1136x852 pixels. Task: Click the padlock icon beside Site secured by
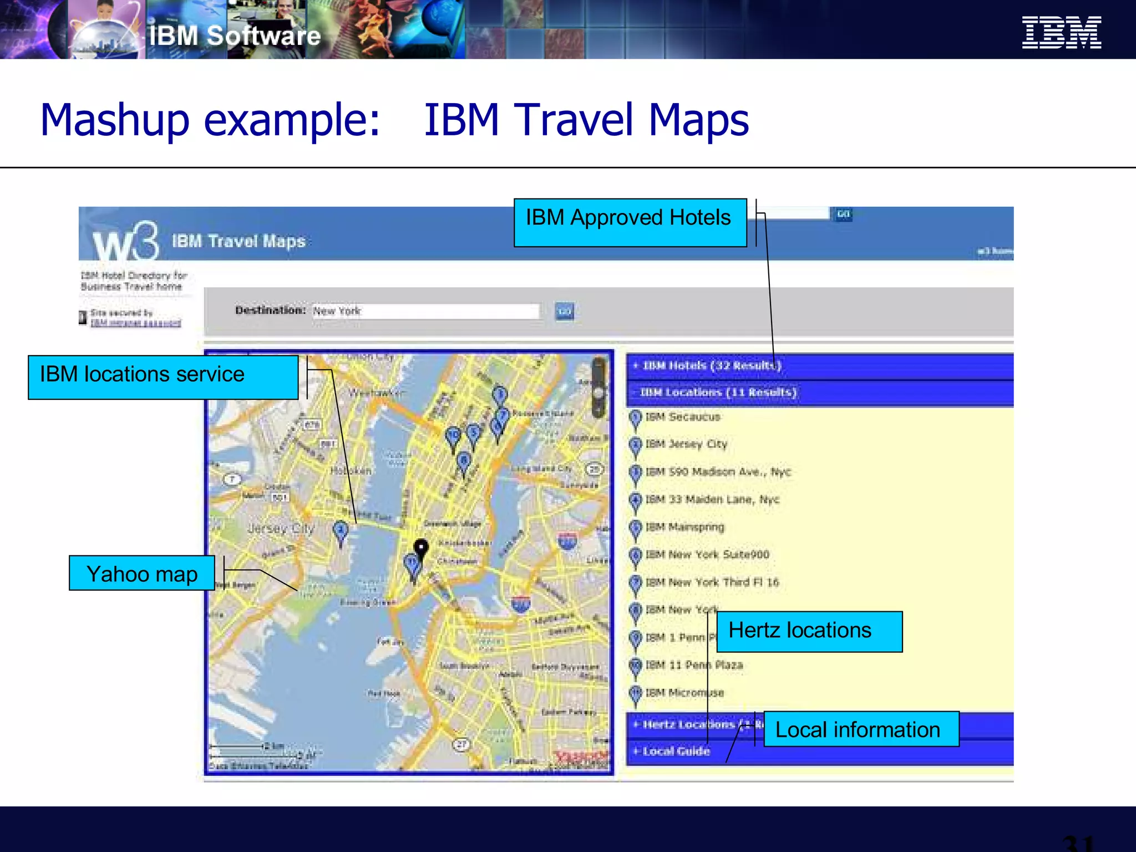click(83, 317)
